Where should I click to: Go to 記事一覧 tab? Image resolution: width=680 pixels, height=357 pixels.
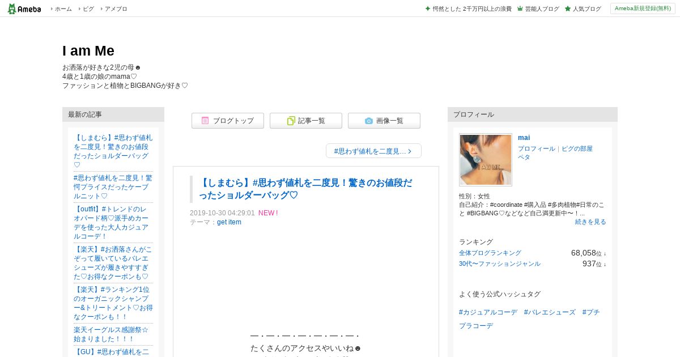click(x=306, y=121)
